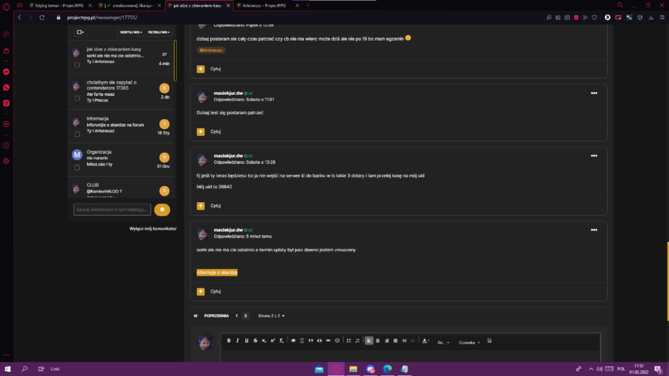
Task: Remove text formatting in editor
Action: click(x=282, y=341)
